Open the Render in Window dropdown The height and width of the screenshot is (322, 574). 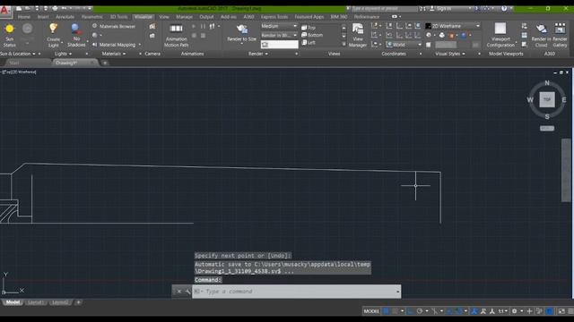point(279,35)
